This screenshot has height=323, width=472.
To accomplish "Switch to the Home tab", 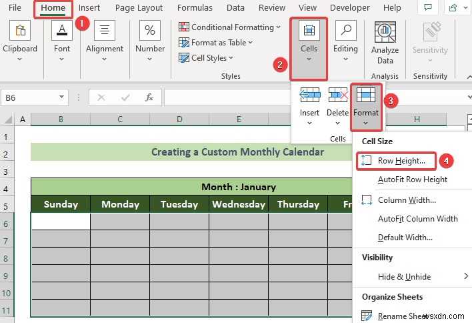I will (53, 7).
